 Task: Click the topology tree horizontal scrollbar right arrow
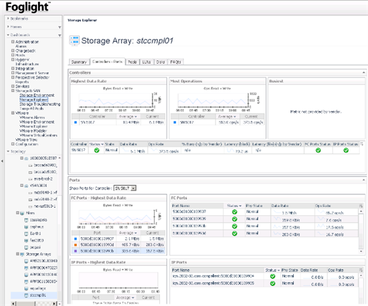54,303
